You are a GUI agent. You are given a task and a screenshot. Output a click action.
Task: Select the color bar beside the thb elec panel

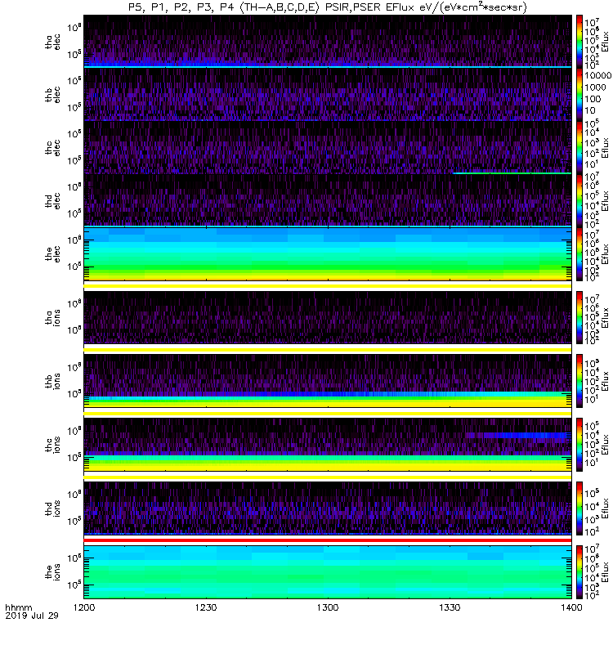tap(579, 94)
